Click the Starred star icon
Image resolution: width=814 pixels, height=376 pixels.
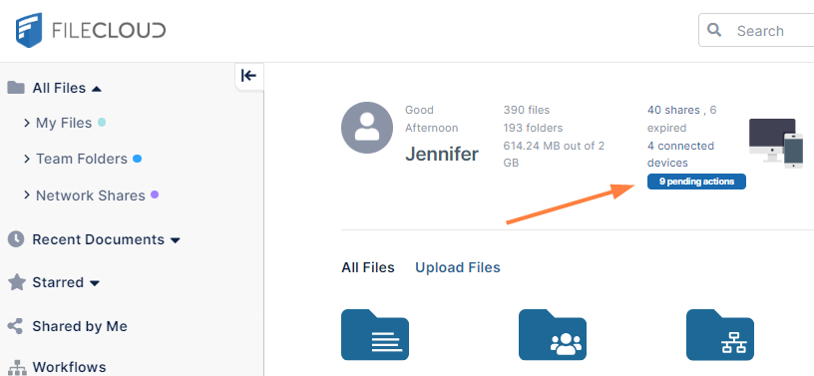[x=17, y=282]
